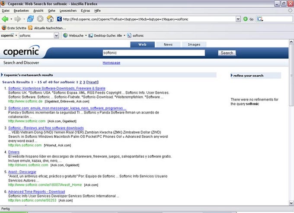Go to results page 3

84,82
